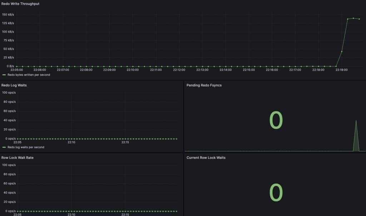
Task: Open the Row Lock Wait Rate panel title menu
Action: 18,158
